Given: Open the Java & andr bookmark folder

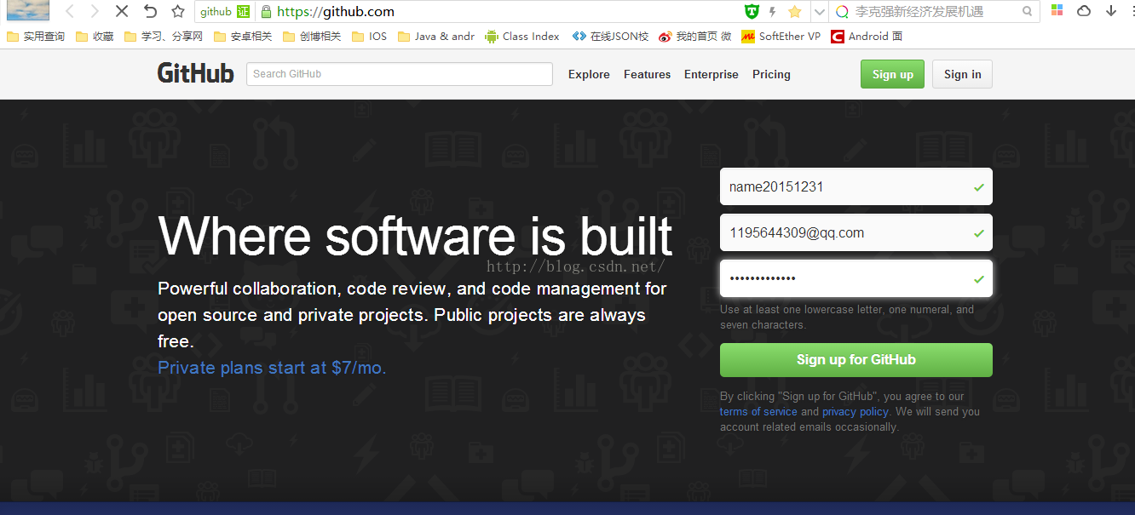Looking at the screenshot, I should pyautogui.click(x=436, y=37).
